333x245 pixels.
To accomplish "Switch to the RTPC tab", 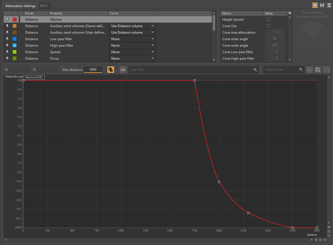I will [x=44, y=6].
